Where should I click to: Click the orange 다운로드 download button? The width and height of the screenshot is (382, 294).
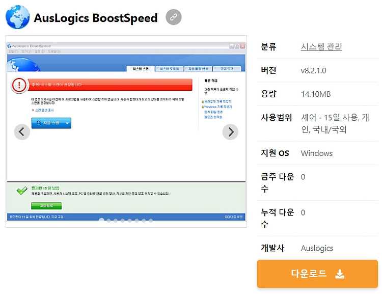(x=317, y=274)
